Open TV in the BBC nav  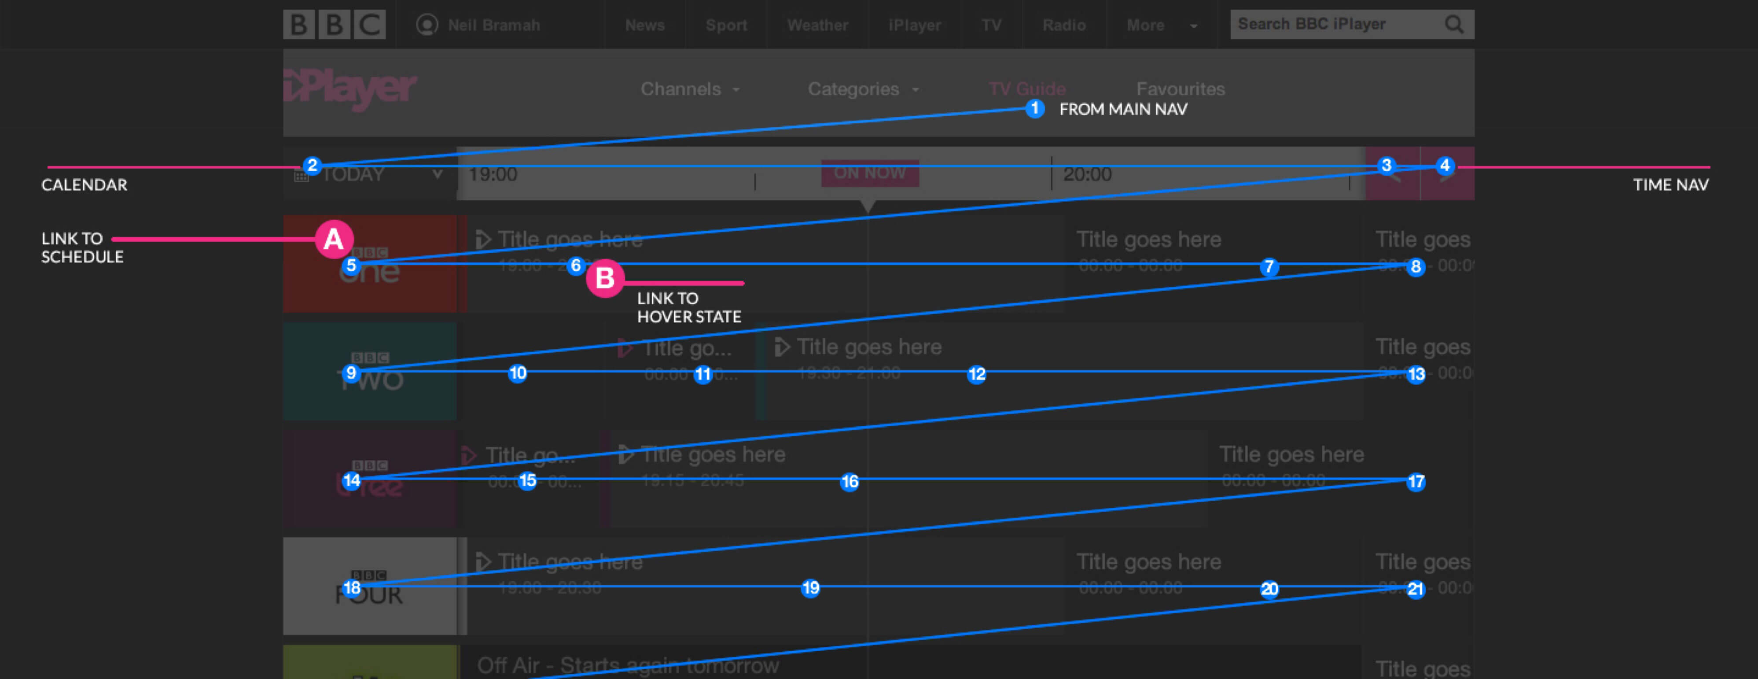coord(992,25)
